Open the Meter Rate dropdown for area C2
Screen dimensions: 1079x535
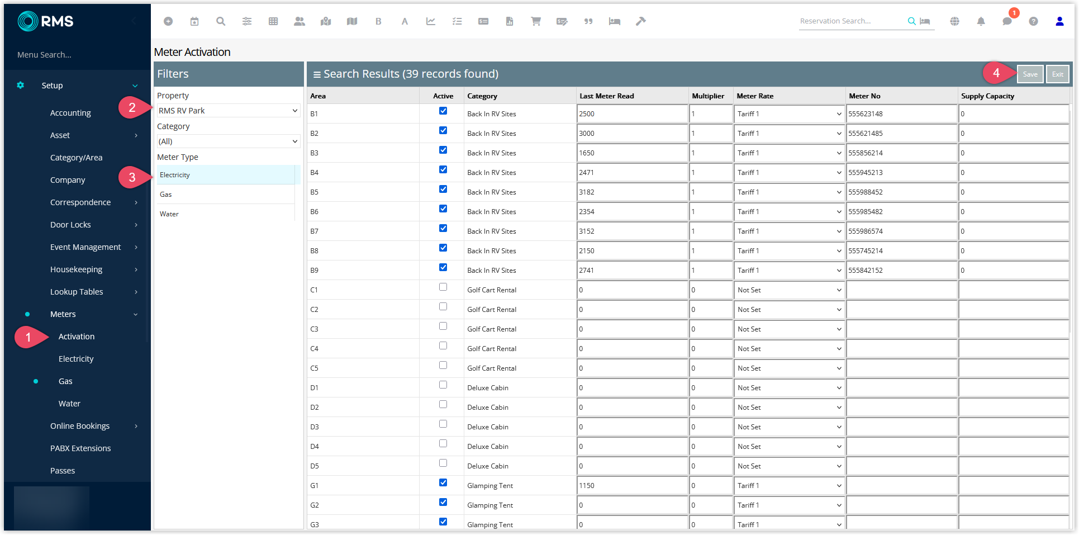click(790, 310)
